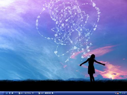Open the first system tray icon
The image size is (127, 95).
(116, 93)
